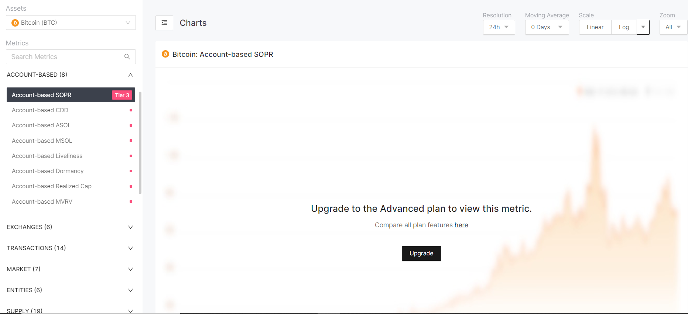688x314 pixels.
Task: Select the Account-based Dormancy metric
Action: pos(48,171)
